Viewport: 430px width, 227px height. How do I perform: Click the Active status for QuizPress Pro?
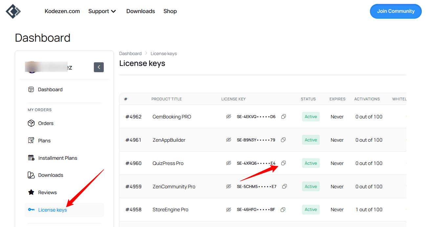[311, 163]
